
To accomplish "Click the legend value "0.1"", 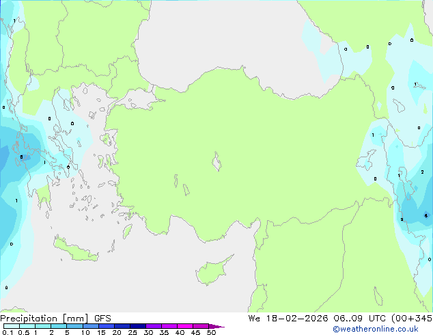I will [8, 332].
